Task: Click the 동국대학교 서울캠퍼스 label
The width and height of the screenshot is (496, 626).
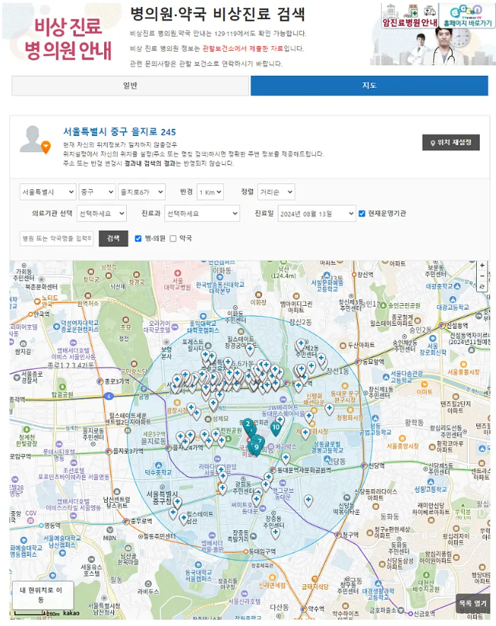Action: (x=198, y=576)
